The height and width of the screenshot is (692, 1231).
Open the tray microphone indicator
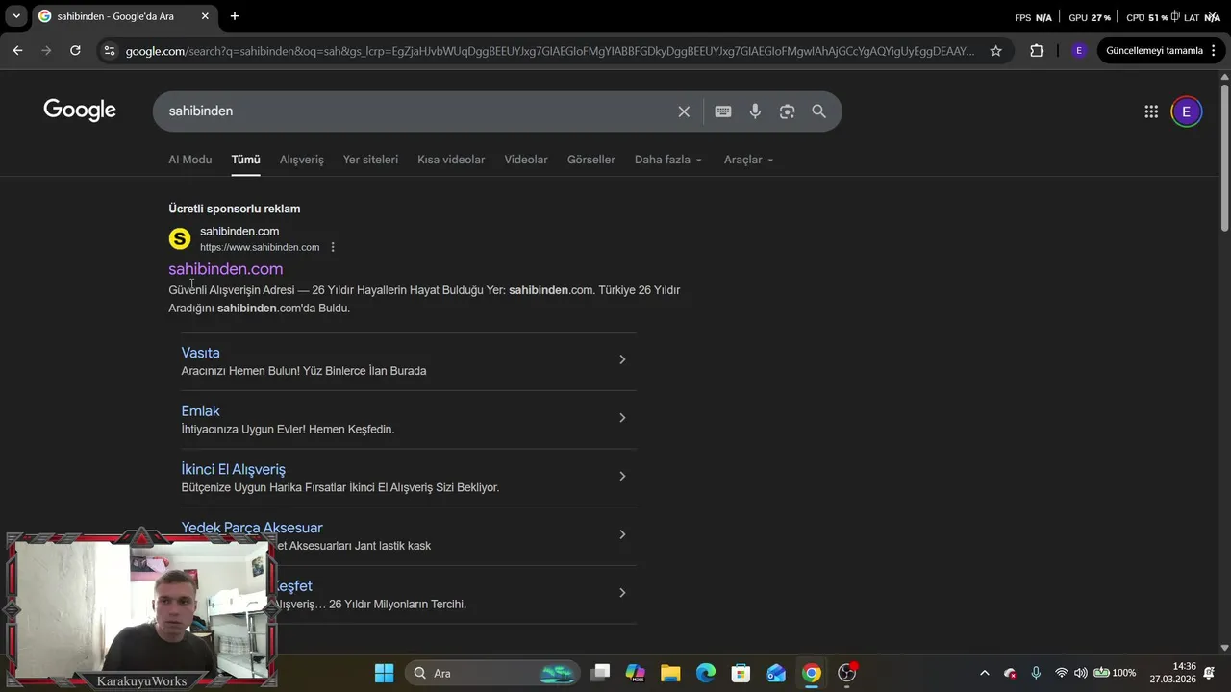[x=1036, y=673]
